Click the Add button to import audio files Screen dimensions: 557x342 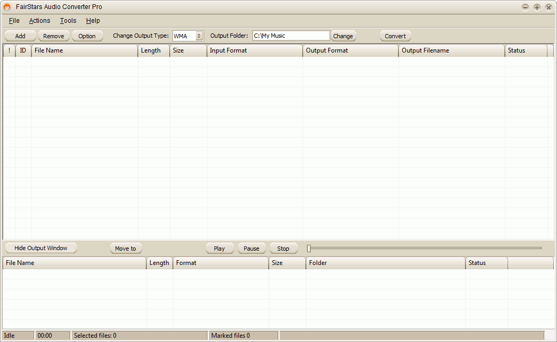20,36
